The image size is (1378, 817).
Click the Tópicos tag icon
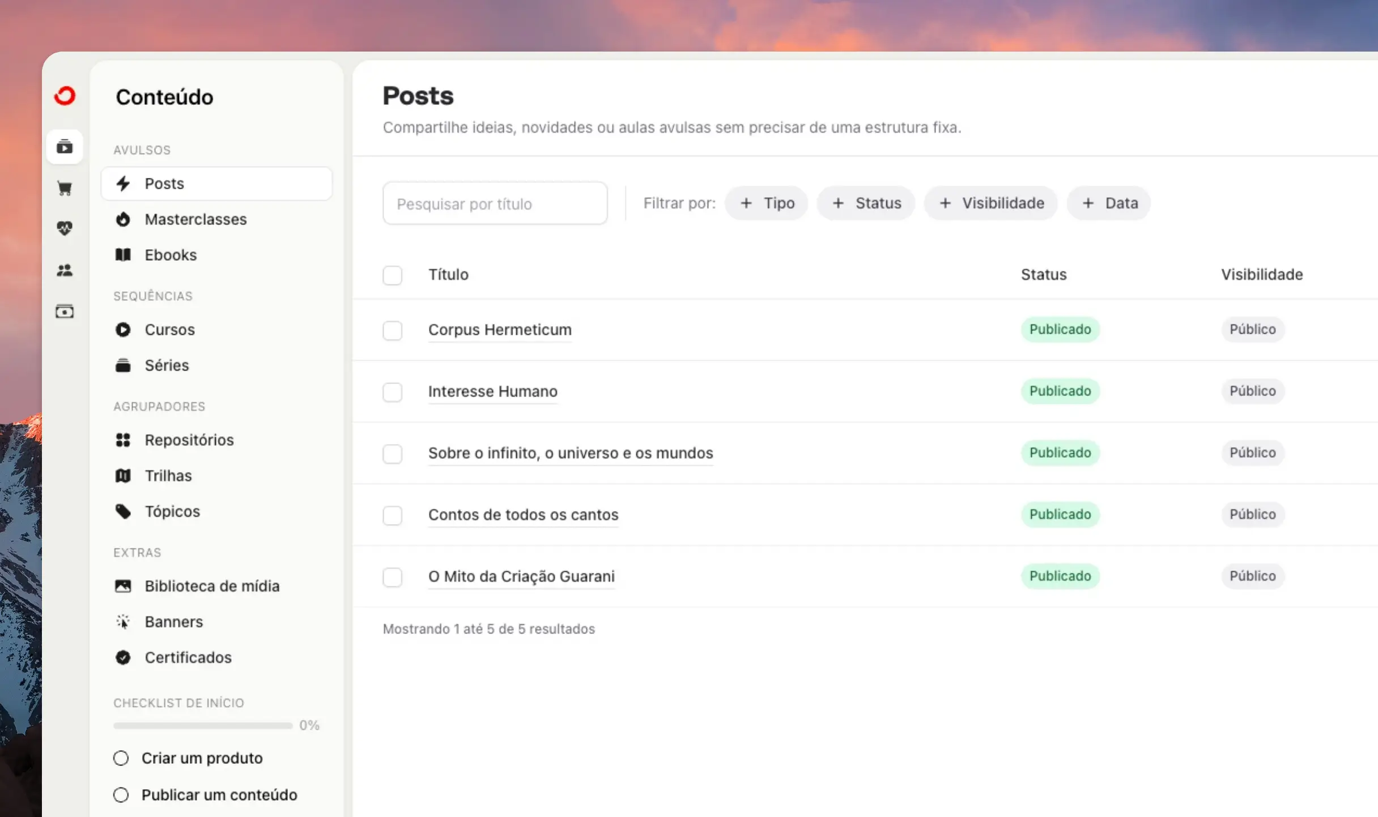pos(123,511)
